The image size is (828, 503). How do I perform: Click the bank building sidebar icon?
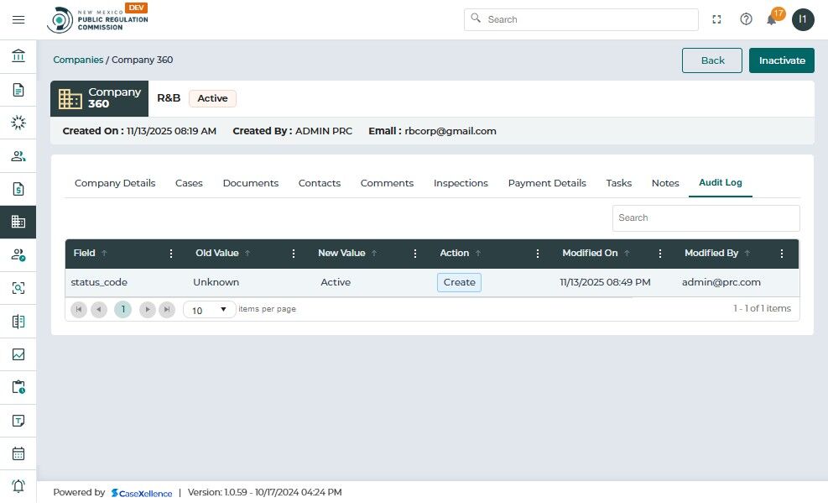coord(18,55)
